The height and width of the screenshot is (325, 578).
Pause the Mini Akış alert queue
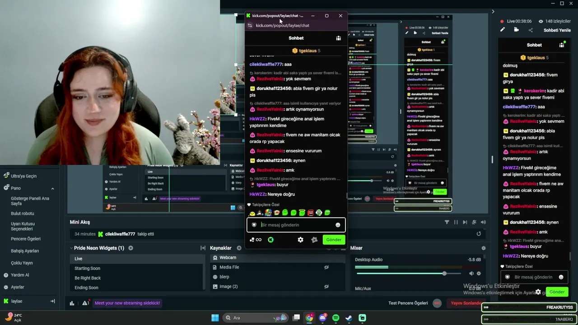456,222
